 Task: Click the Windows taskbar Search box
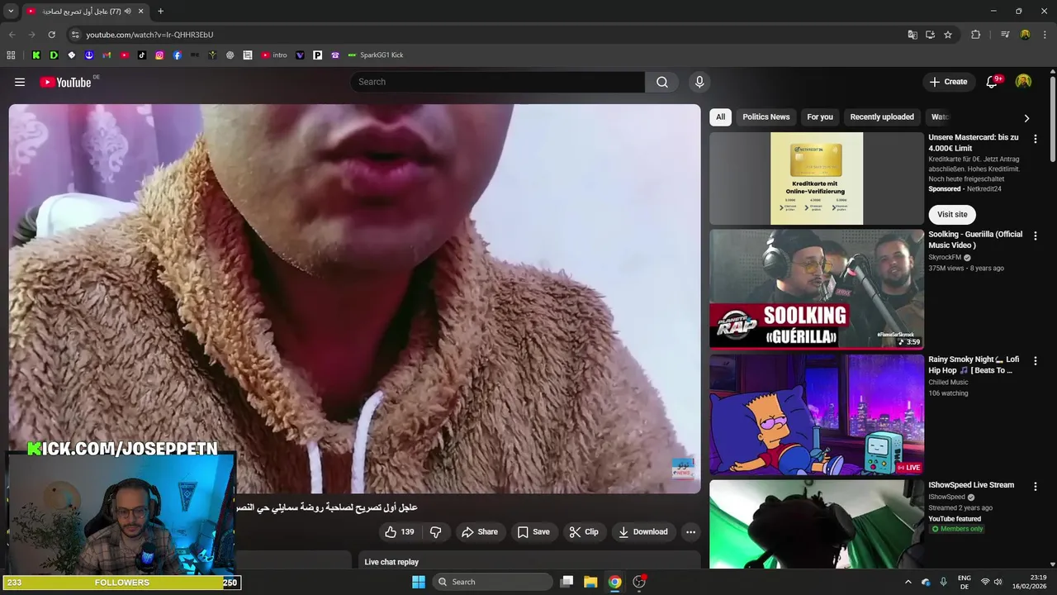(493, 582)
